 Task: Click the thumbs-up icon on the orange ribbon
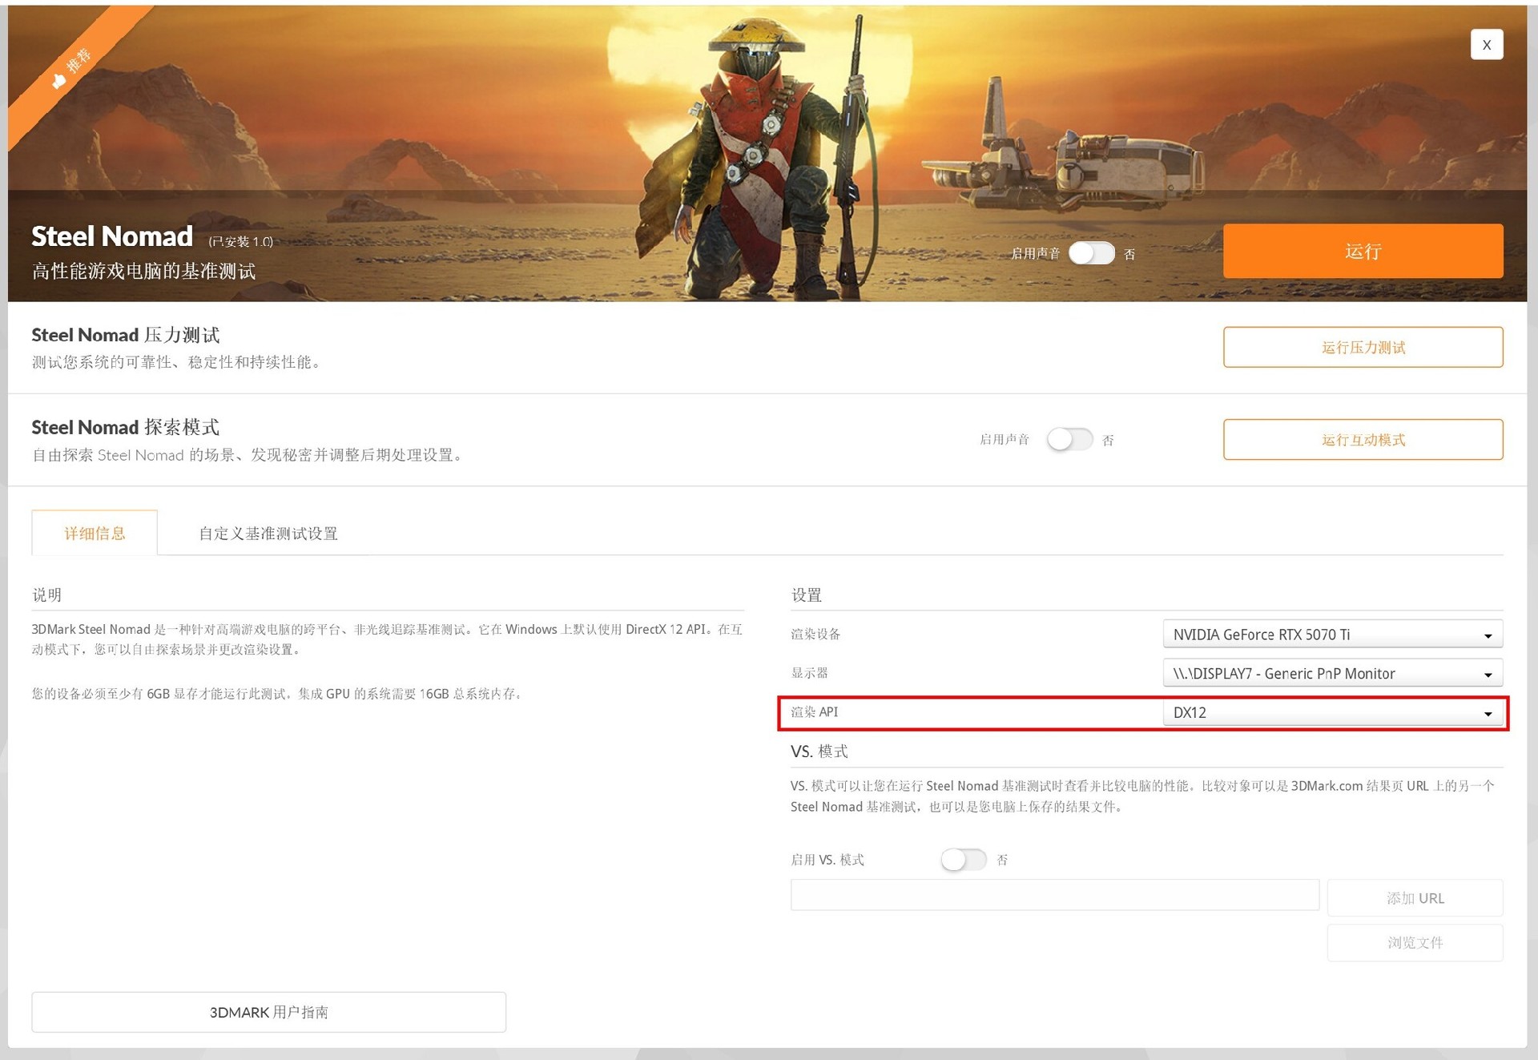pos(58,80)
